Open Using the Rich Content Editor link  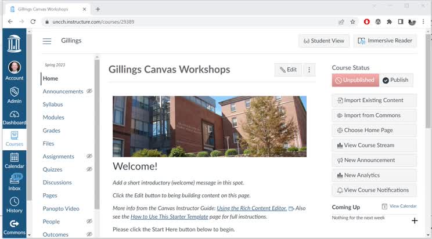(x=252, y=208)
